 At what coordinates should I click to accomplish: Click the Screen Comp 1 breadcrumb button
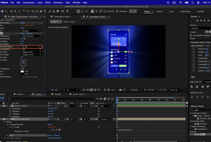[69, 22]
